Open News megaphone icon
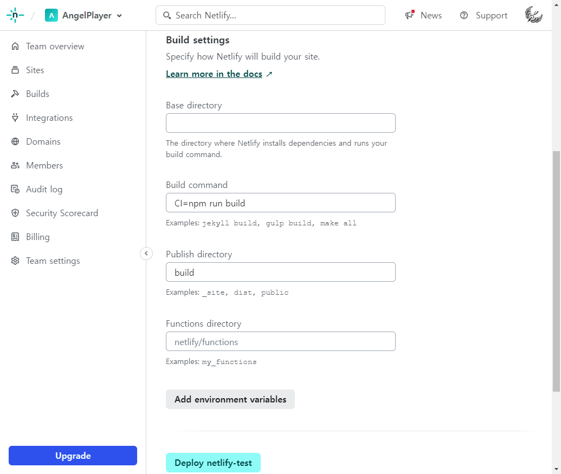The width and height of the screenshot is (561, 474). (x=410, y=15)
